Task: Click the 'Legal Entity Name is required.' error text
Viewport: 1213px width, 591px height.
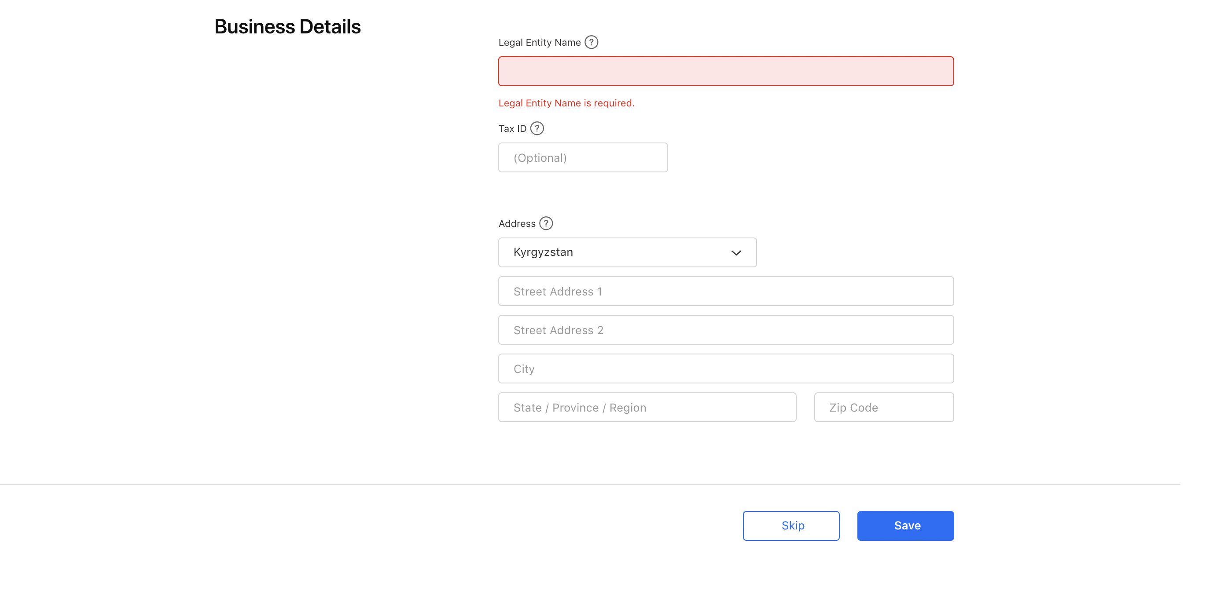Action: (566, 103)
